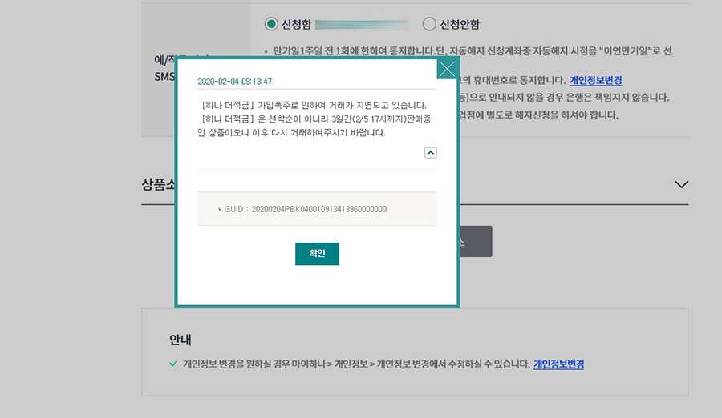
Task: Click the 확인 confirm button
Action: point(317,254)
